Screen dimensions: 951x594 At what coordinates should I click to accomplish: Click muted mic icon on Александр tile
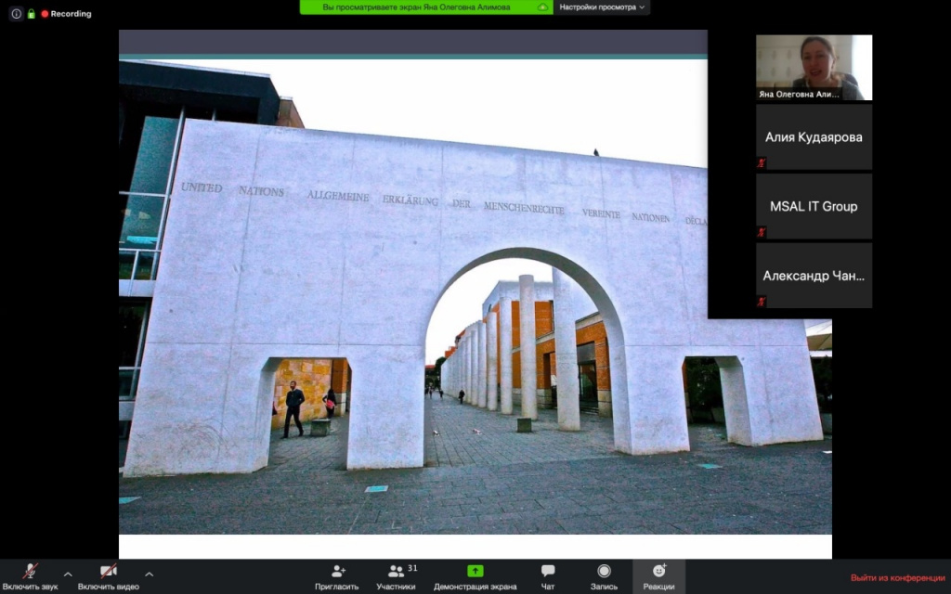[x=762, y=302]
